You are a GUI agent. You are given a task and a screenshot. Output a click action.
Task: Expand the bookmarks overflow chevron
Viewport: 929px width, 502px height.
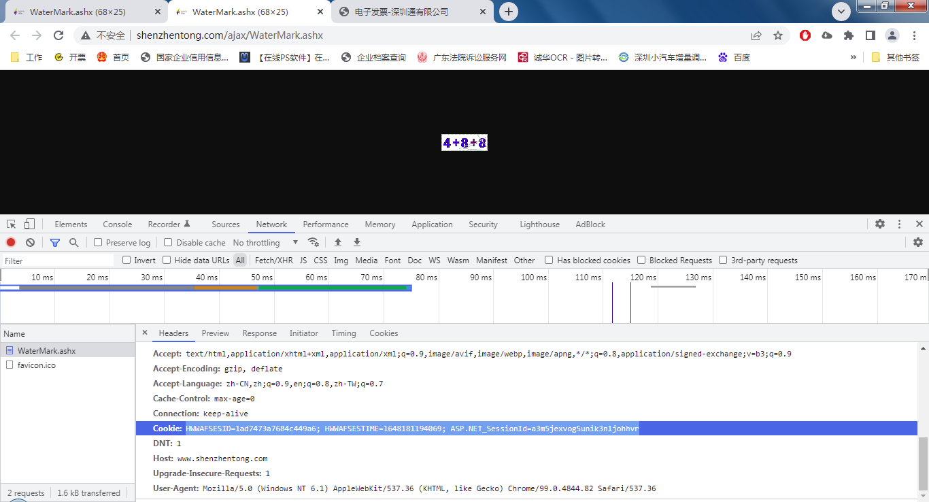point(854,58)
